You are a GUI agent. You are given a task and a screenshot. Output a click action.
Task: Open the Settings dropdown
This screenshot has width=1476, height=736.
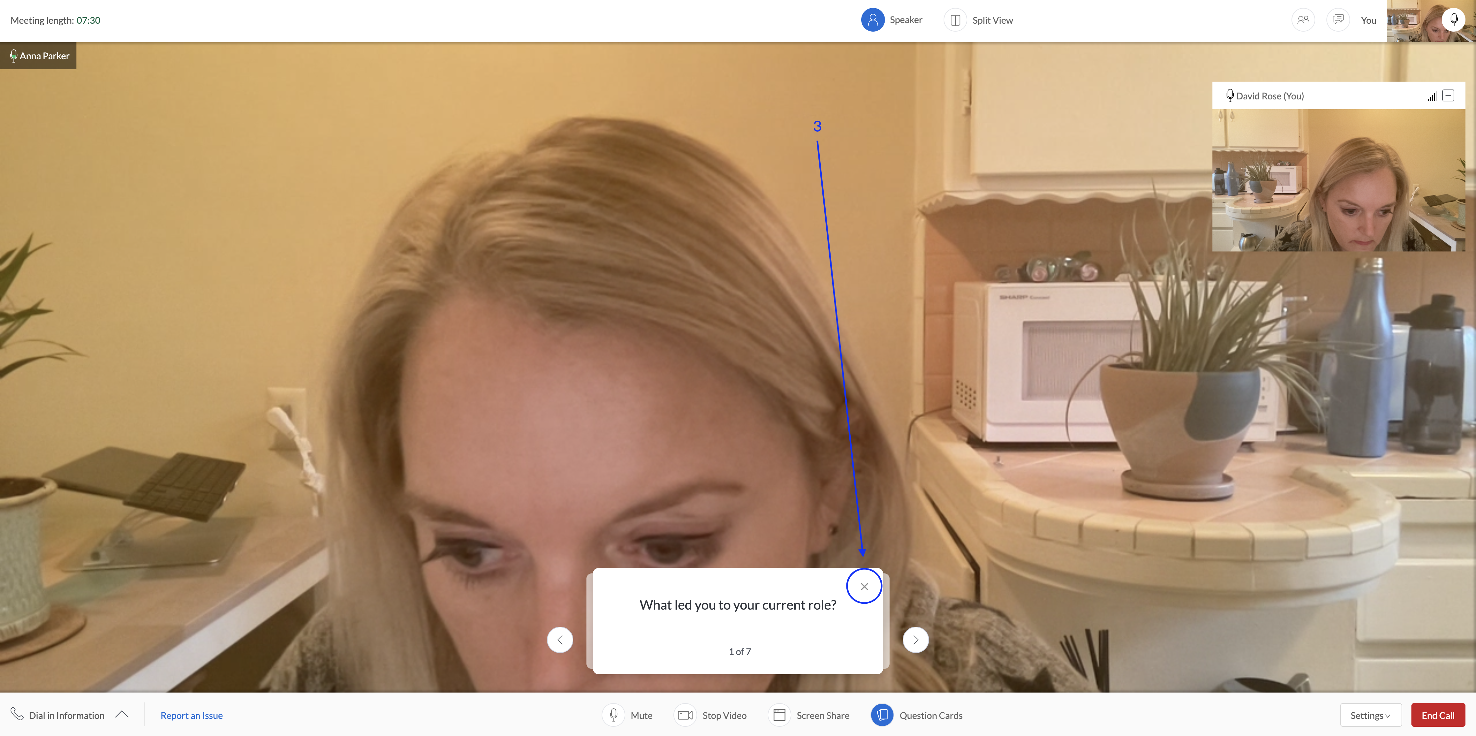[1371, 715]
